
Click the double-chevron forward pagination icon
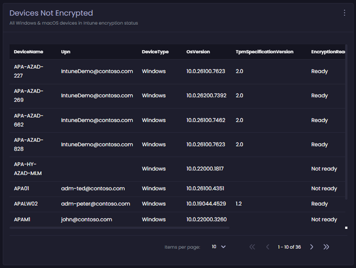[x=326, y=246]
